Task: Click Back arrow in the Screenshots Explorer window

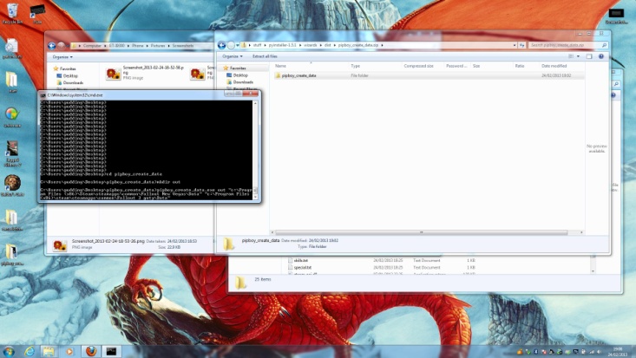Action: click(x=51, y=46)
